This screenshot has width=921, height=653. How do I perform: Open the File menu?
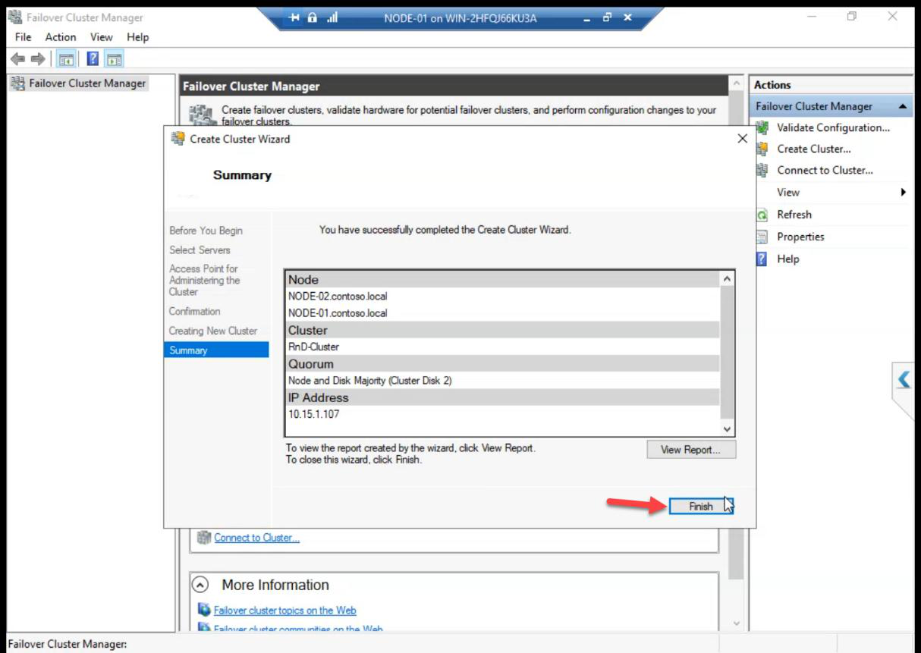tap(24, 37)
